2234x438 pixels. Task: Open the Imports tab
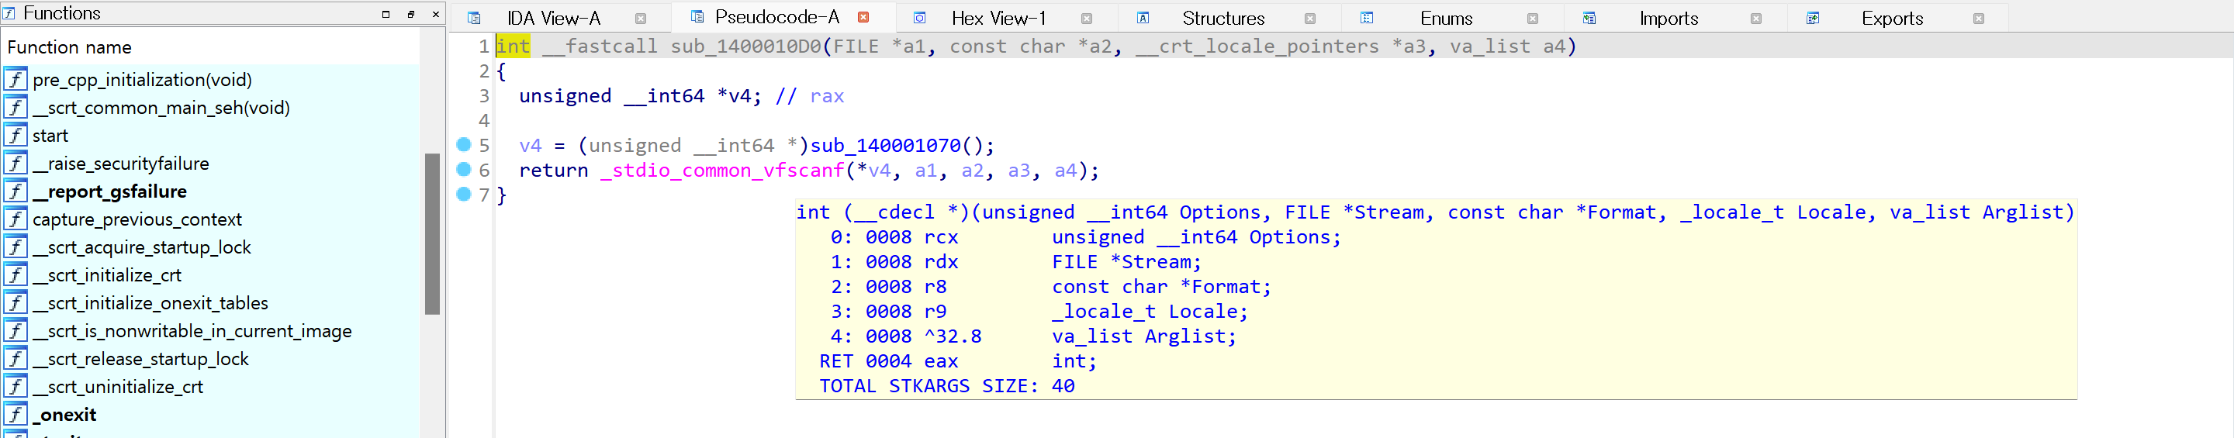tap(1669, 18)
